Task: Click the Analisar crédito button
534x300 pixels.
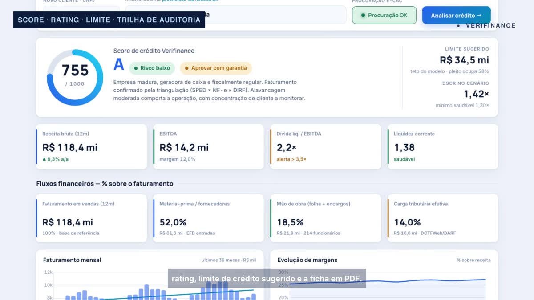Action: (456, 15)
